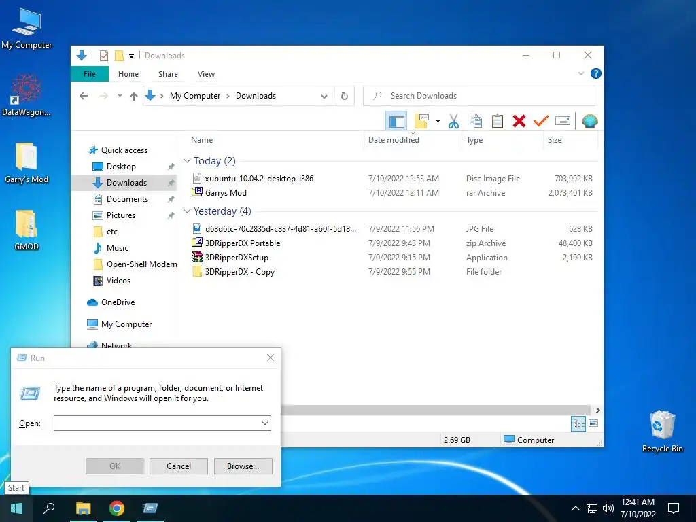This screenshot has width=696, height=522.
Task: Click the Windows Start button
Action: click(16, 508)
